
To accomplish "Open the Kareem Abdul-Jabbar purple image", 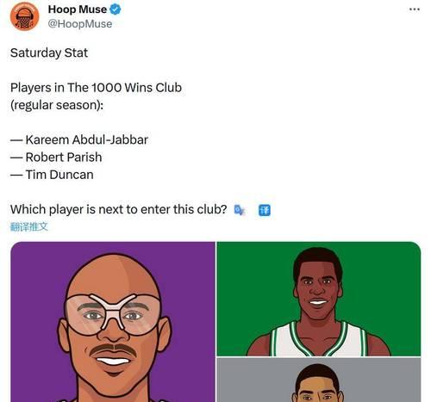I will 113,322.
